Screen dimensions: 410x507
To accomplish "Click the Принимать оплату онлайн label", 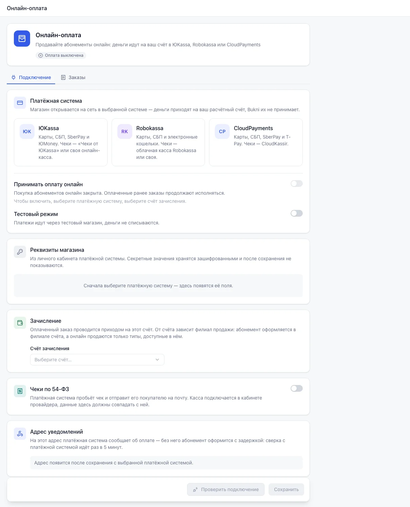I will point(48,184).
